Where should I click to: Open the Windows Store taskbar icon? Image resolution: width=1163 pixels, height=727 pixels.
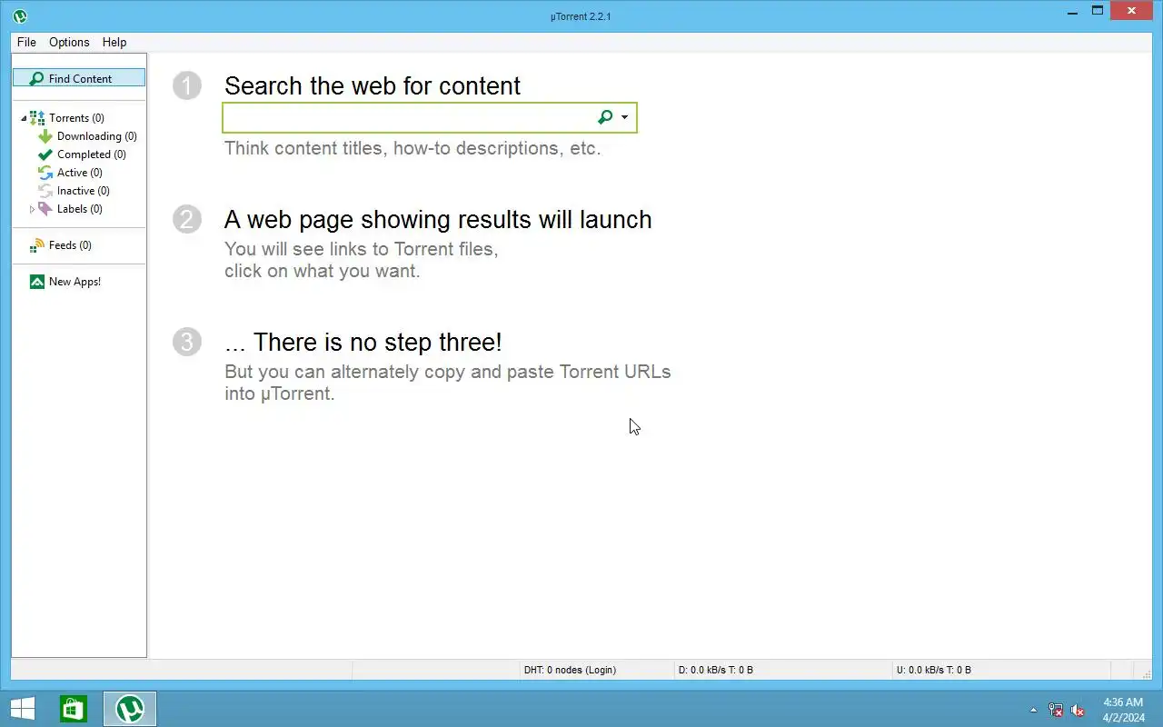[74, 709]
